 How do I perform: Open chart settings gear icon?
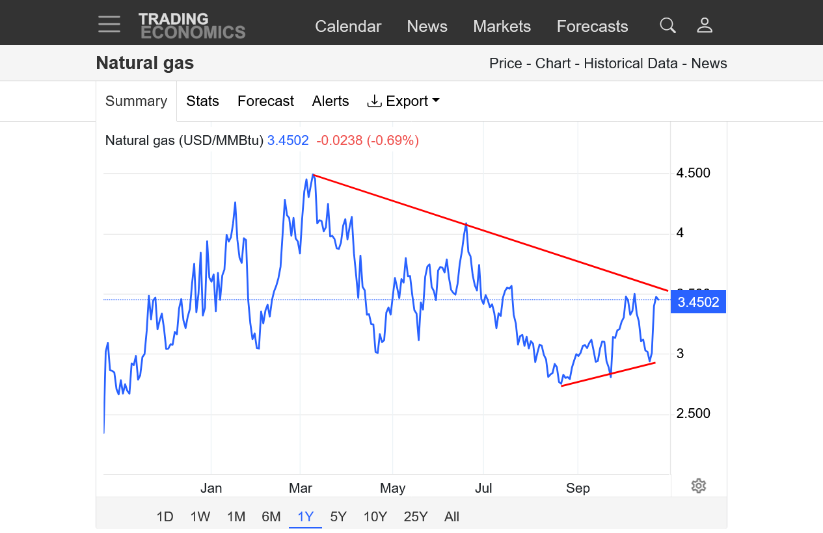point(699,486)
